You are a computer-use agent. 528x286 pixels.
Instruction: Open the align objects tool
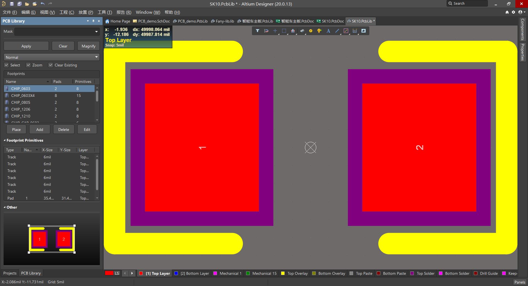tap(293, 31)
